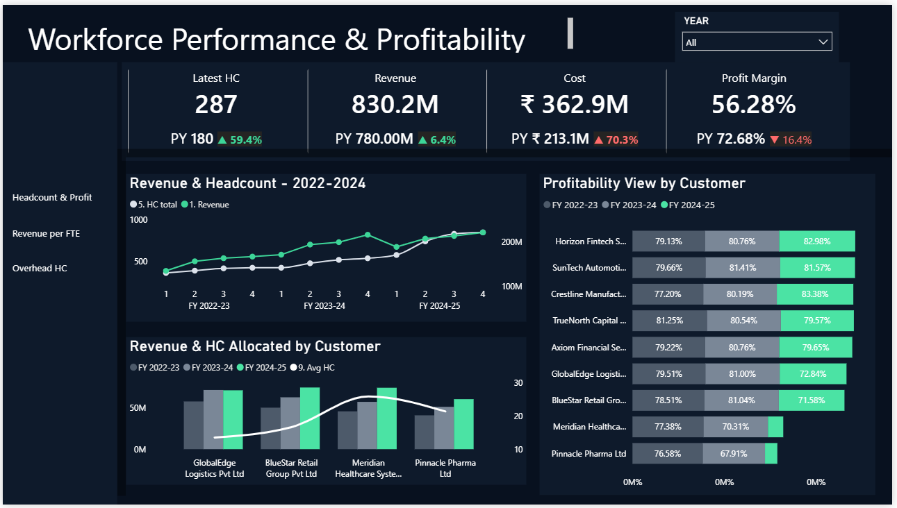Click FY 2024-25 legend dot in Profitability View
The width and height of the screenshot is (897, 508).
[664, 205]
